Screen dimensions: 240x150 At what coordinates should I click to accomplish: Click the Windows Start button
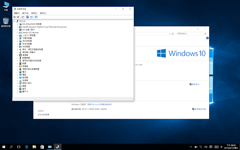pos(4,147)
